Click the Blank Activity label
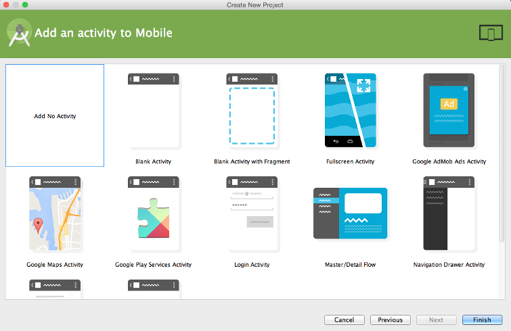 [x=154, y=161]
